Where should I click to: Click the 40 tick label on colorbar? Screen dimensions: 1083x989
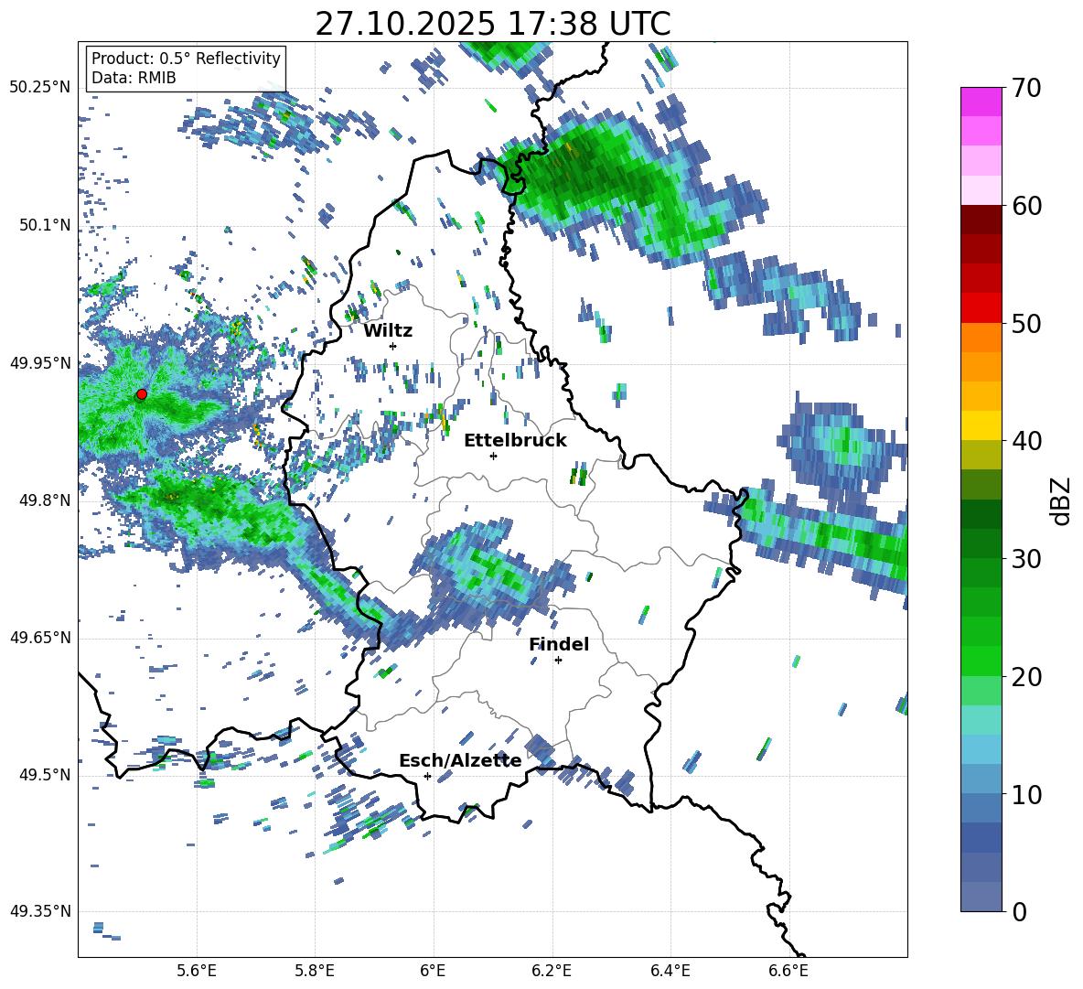(1025, 441)
